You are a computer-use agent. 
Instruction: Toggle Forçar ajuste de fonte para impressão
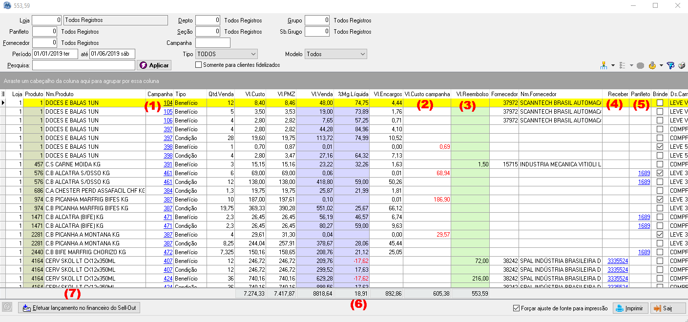pyautogui.click(x=517, y=308)
